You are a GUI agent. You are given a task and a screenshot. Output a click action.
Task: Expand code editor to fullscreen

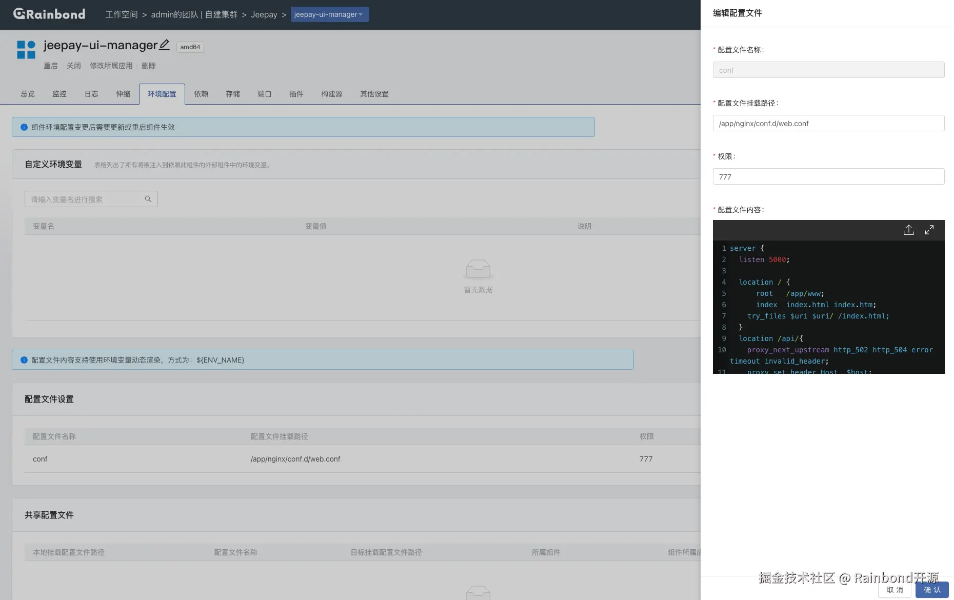[929, 230]
